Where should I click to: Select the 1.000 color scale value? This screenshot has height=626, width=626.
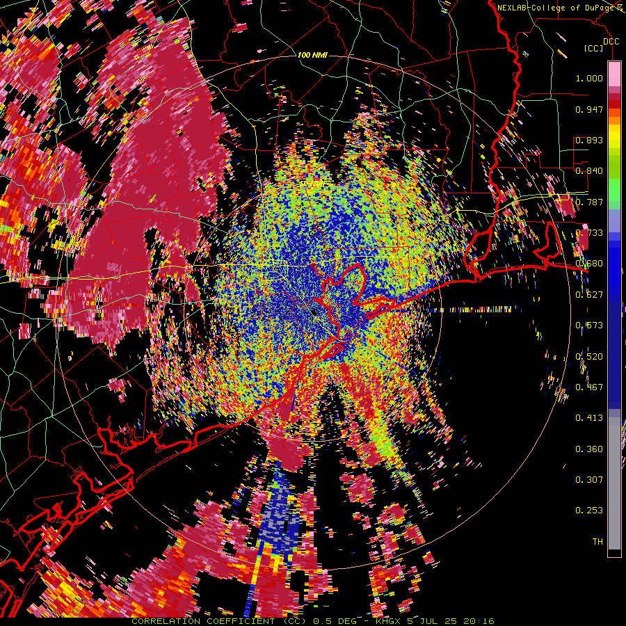[x=589, y=78]
